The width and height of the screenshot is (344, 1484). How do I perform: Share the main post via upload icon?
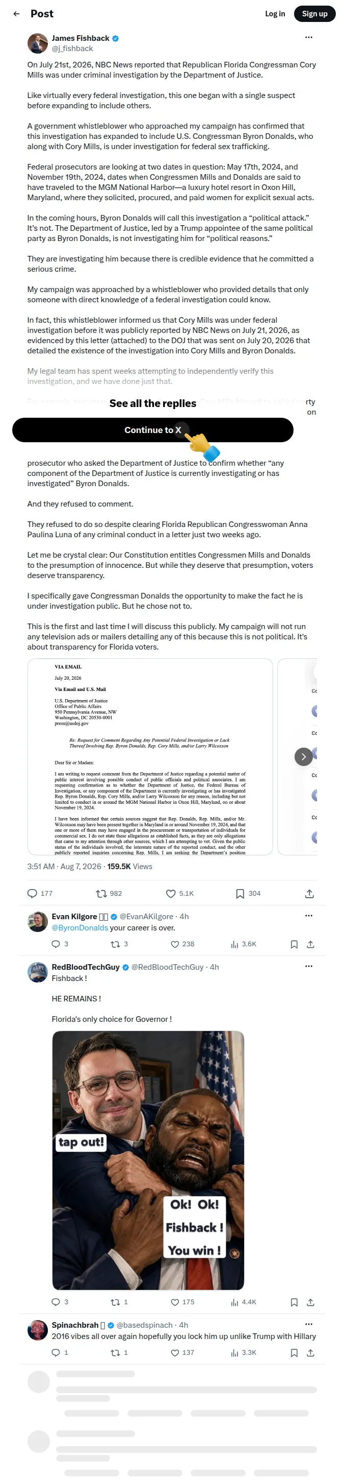(309, 894)
